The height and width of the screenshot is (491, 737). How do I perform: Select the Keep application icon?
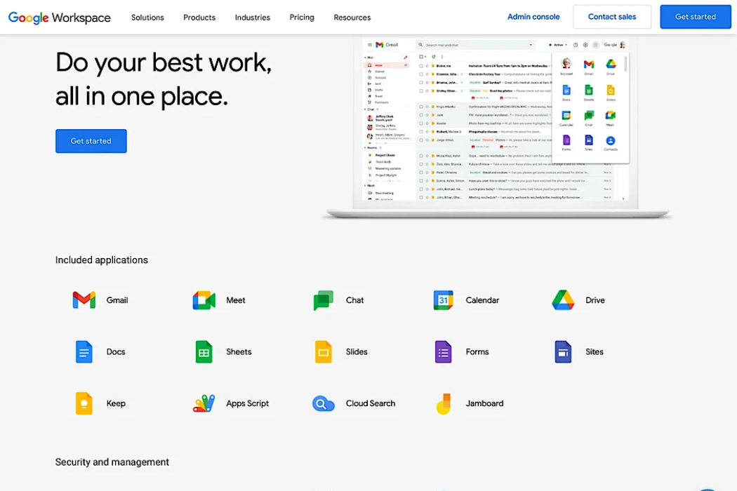[84, 403]
